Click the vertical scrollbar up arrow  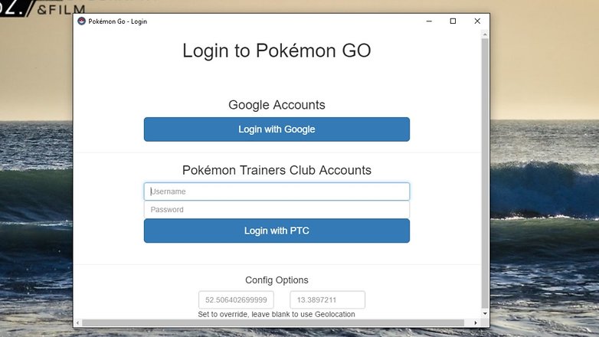tap(485, 34)
